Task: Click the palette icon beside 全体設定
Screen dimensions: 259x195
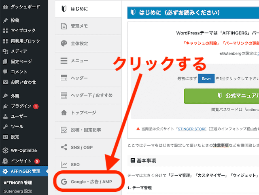Action: pos(64,43)
